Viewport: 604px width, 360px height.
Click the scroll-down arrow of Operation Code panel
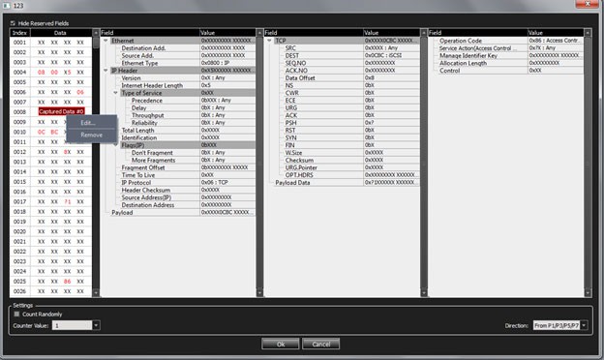click(x=588, y=293)
